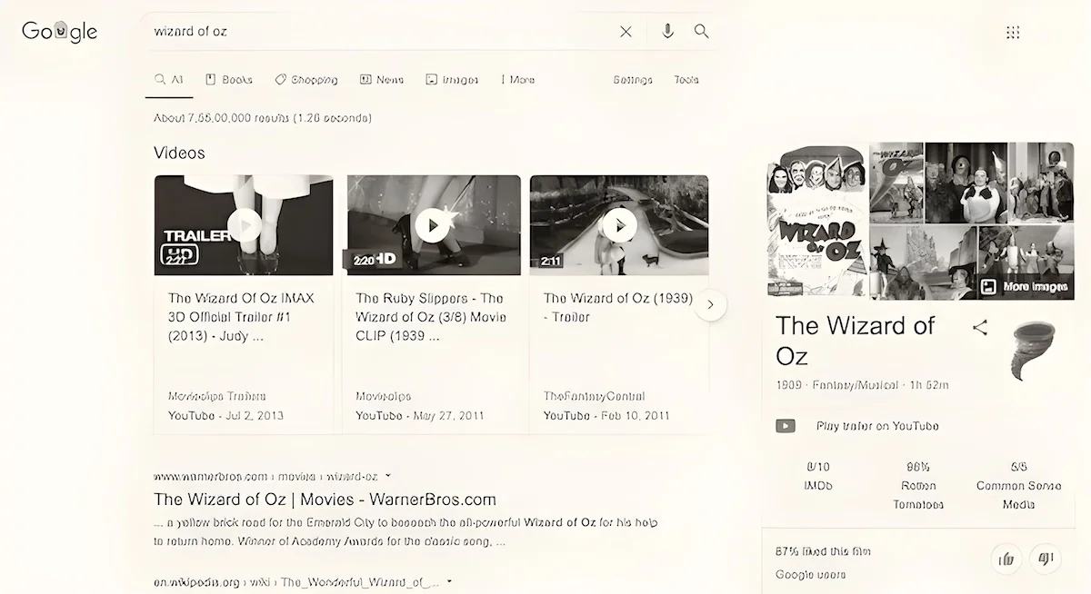Play the IMAX 3D Official Trailer video
Image resolution: width=1091 pixels, height=594 pixels.
coord(244,225)
